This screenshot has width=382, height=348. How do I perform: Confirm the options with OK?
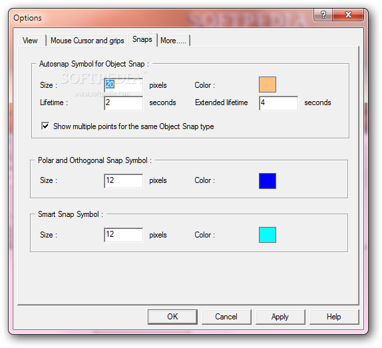(172, 317)
